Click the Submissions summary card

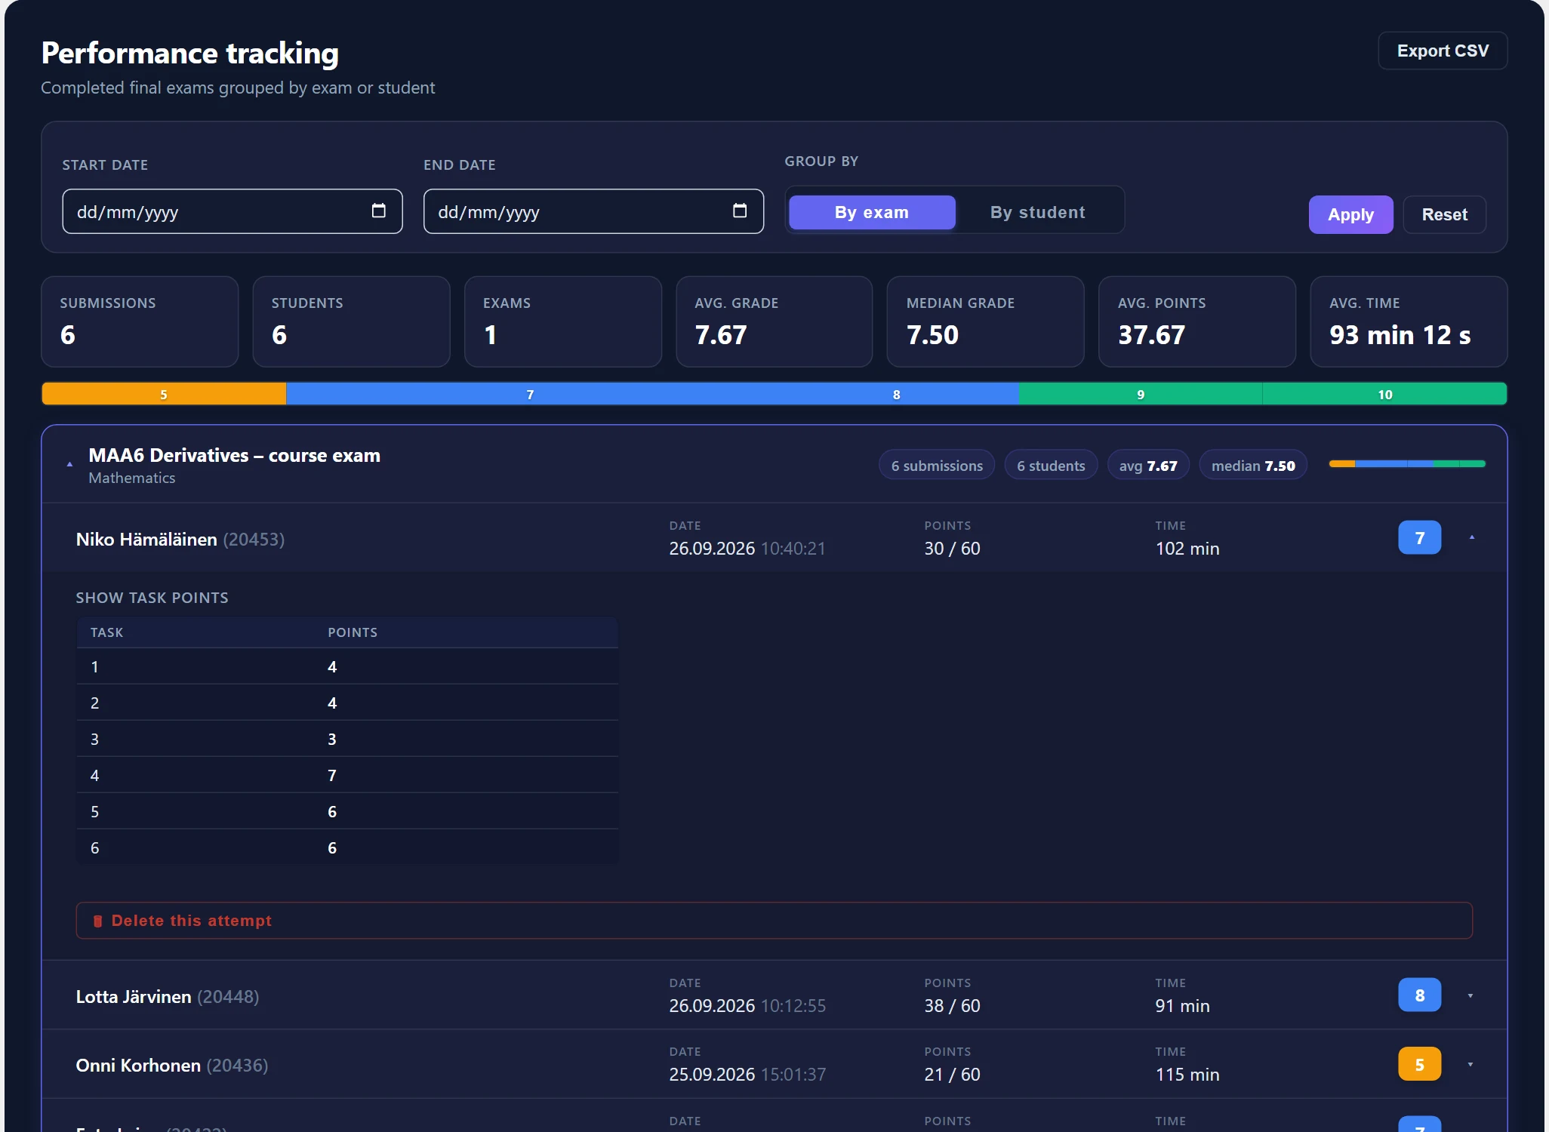click(140, 321)
